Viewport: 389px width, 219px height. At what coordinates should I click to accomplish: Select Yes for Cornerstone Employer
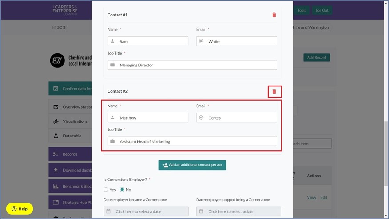pyautogui.click(x=106, y=190)
